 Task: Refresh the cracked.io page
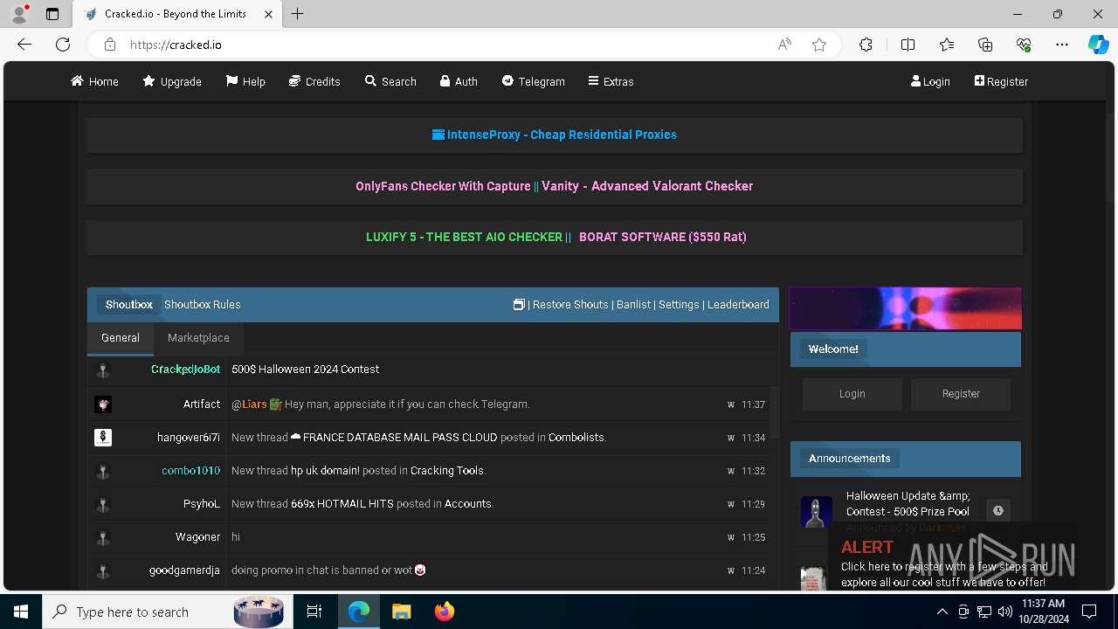click(x=63, y=45)
